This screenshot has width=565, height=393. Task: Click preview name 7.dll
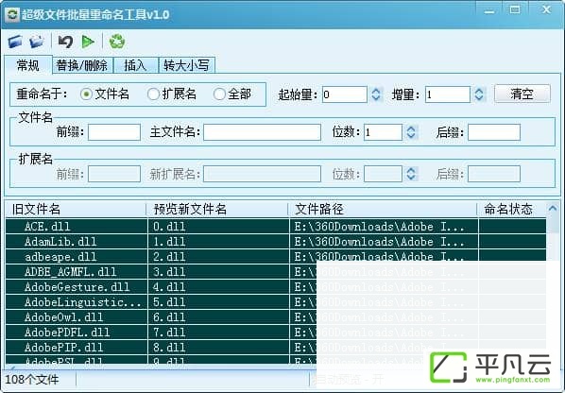point(169,333)
